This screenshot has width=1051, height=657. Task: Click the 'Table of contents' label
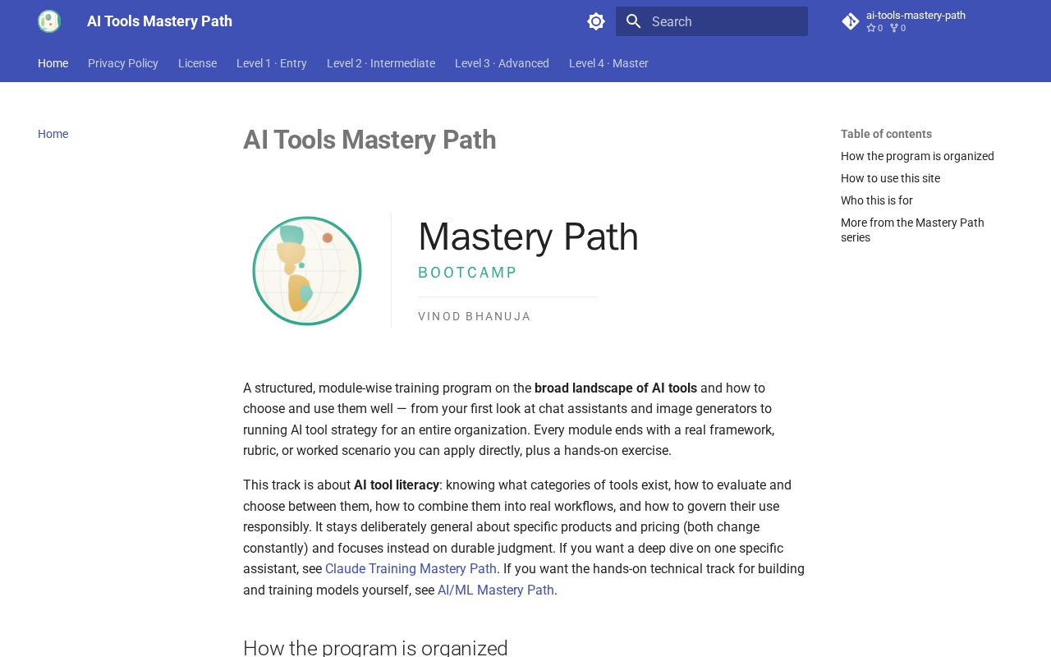(886, 134)
